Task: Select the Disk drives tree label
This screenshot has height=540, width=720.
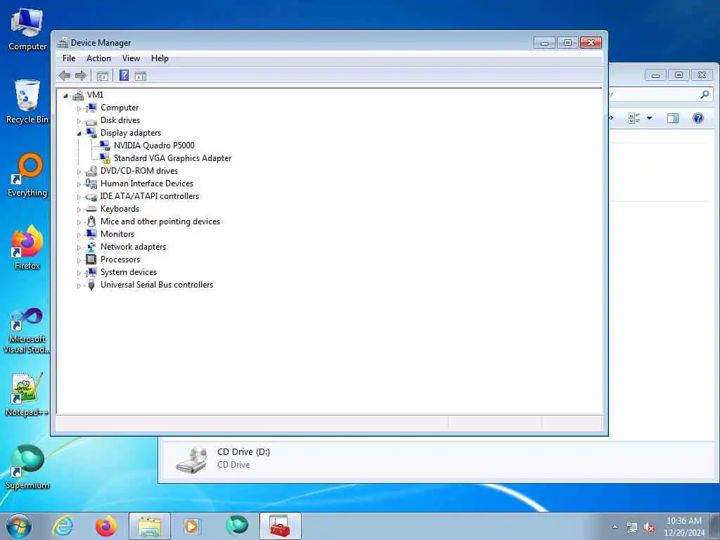Action: [120, 120]
